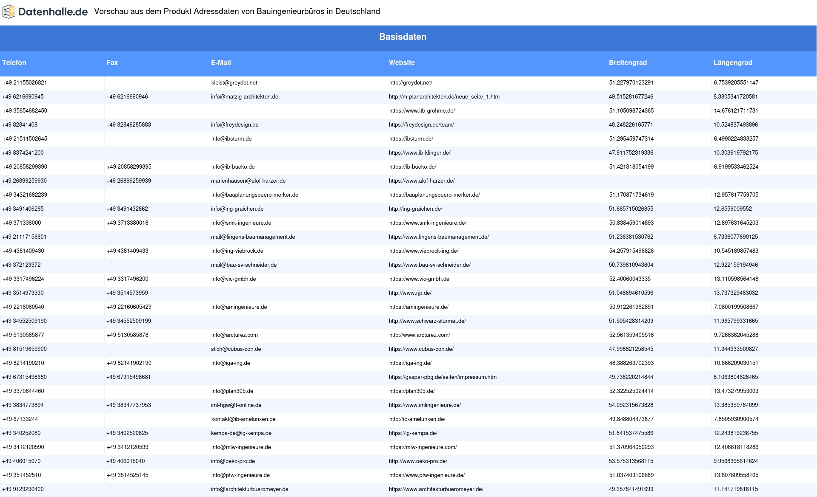Select fax number +49 82849285883
This screenshot has width=817, height=497.
[x=129, y=125]
